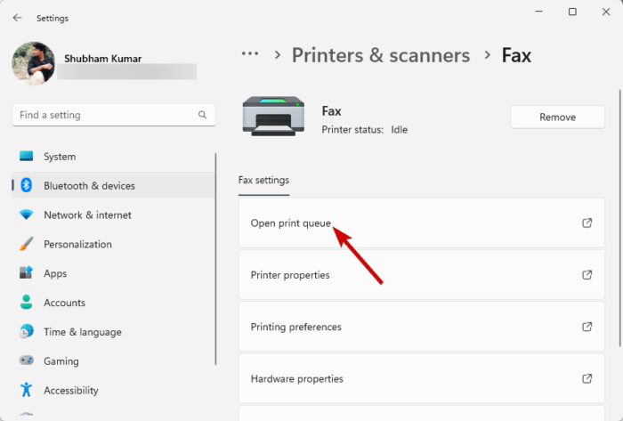Select the Fax settings tab

(x=263, y=181)
